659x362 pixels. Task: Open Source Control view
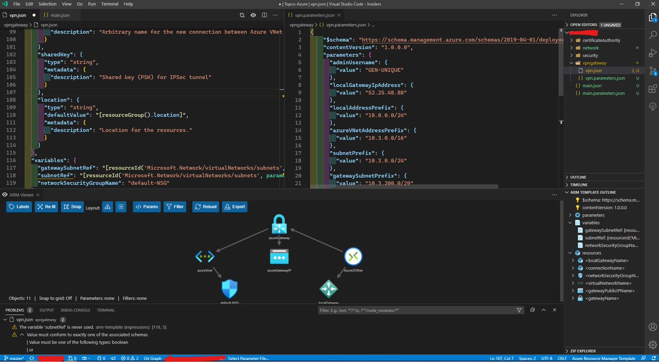(x=652, y=70)
